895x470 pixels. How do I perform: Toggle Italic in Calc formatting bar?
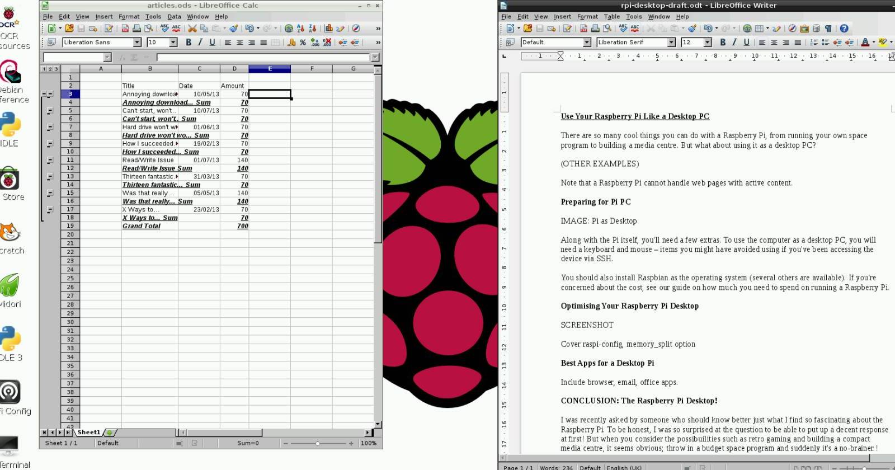click(x=200, y=42)
